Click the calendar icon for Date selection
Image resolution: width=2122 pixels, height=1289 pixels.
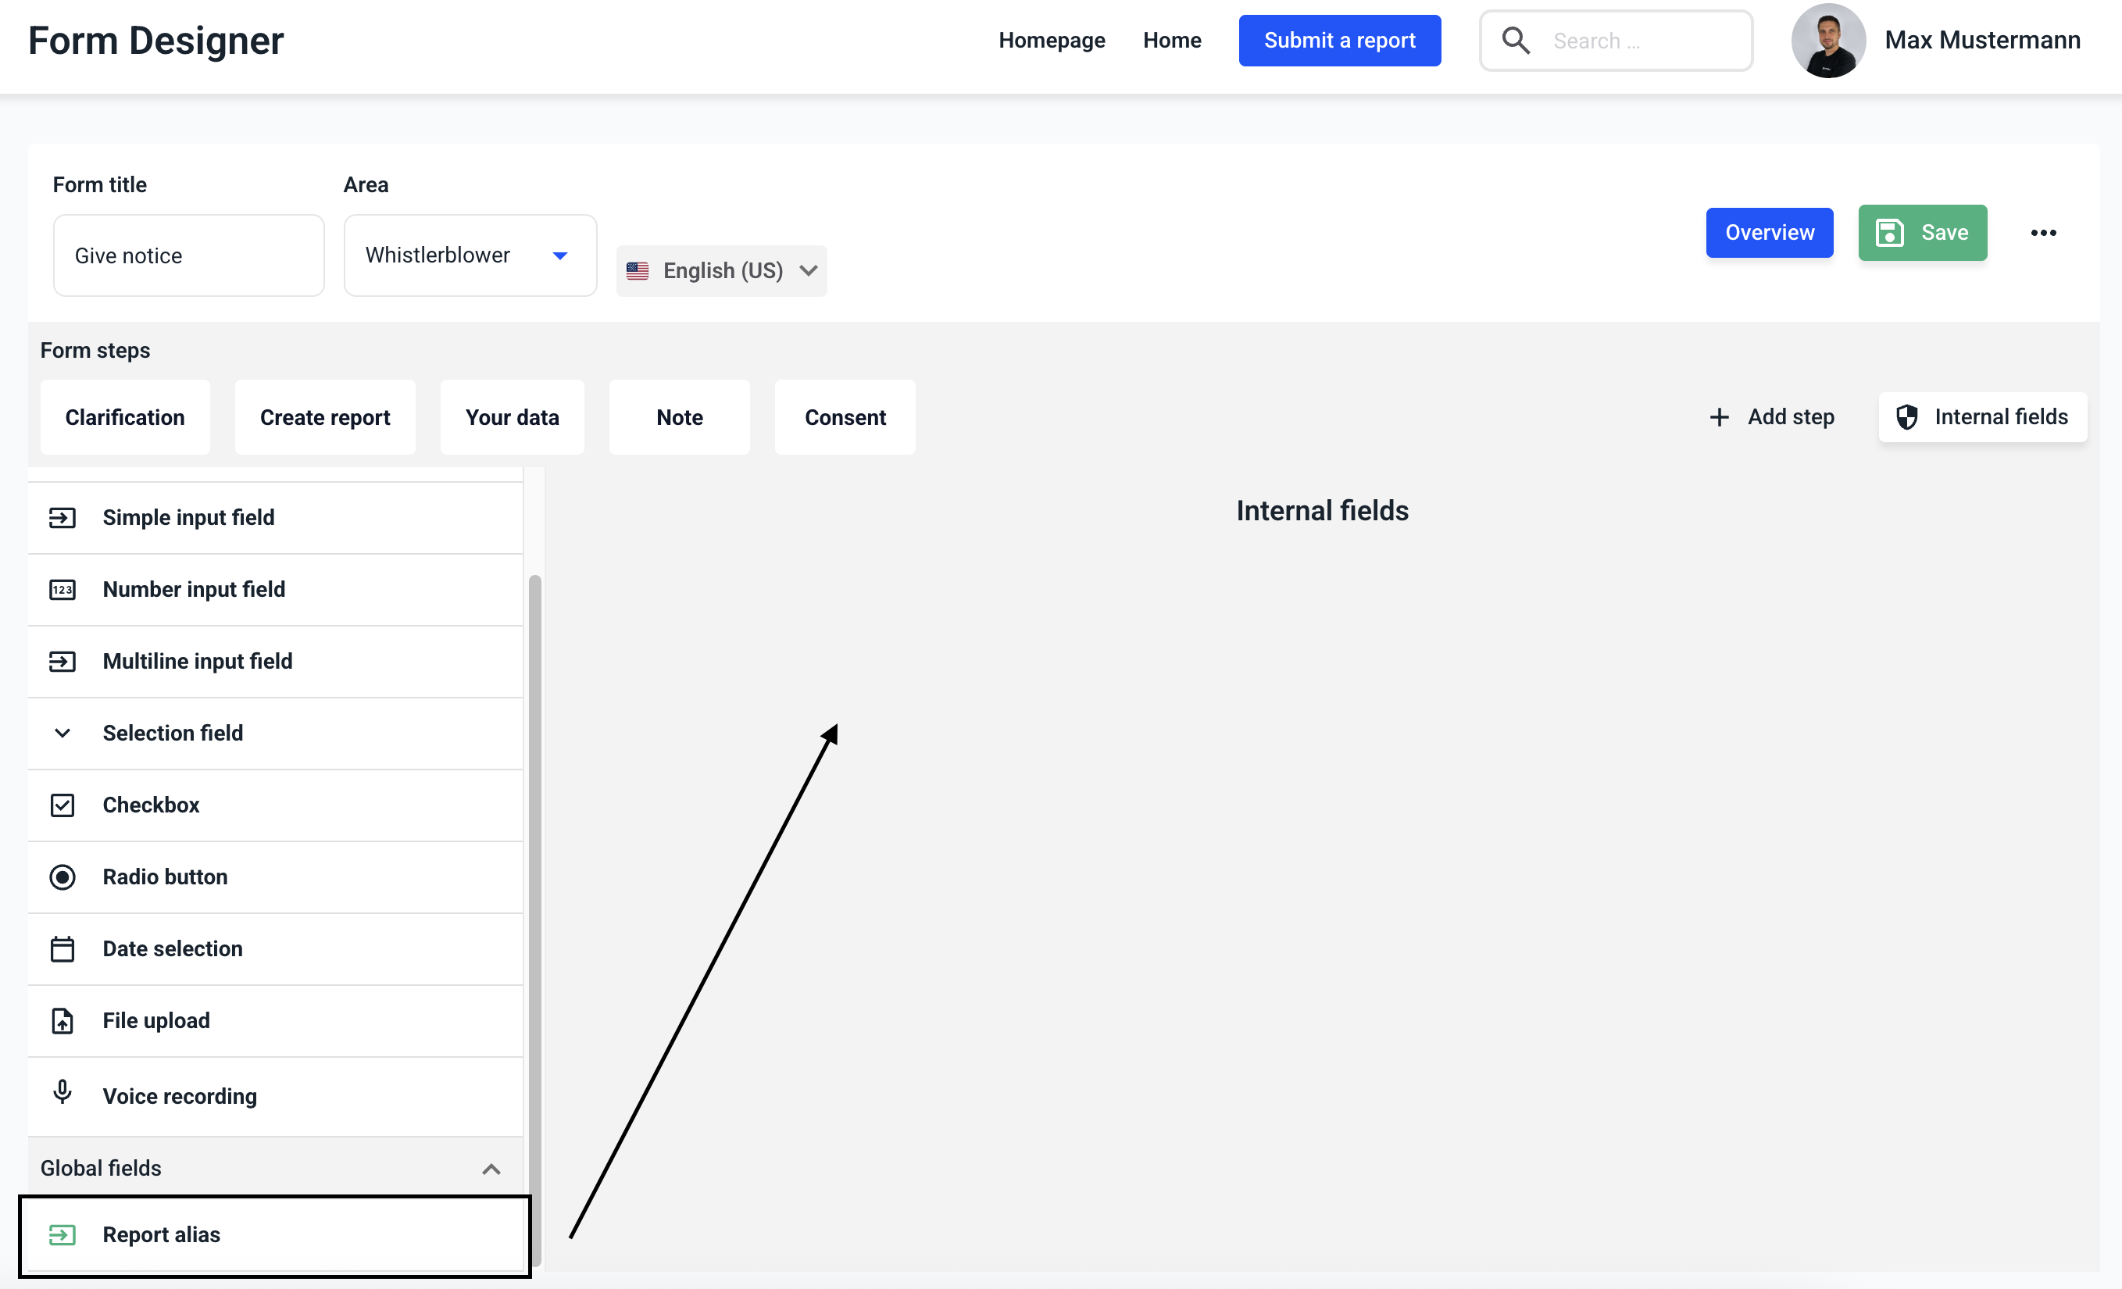tap(62, 949)
